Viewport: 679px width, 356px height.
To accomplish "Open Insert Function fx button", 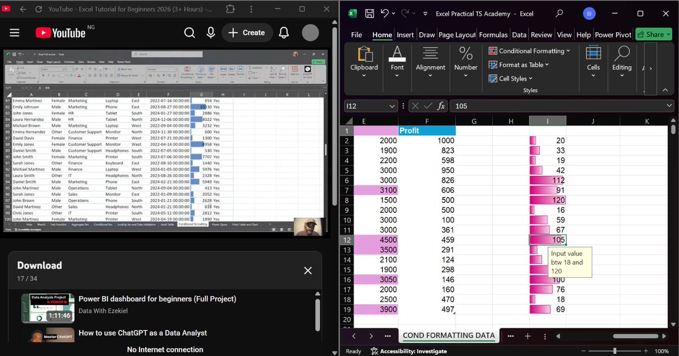I will coord(441,106).
